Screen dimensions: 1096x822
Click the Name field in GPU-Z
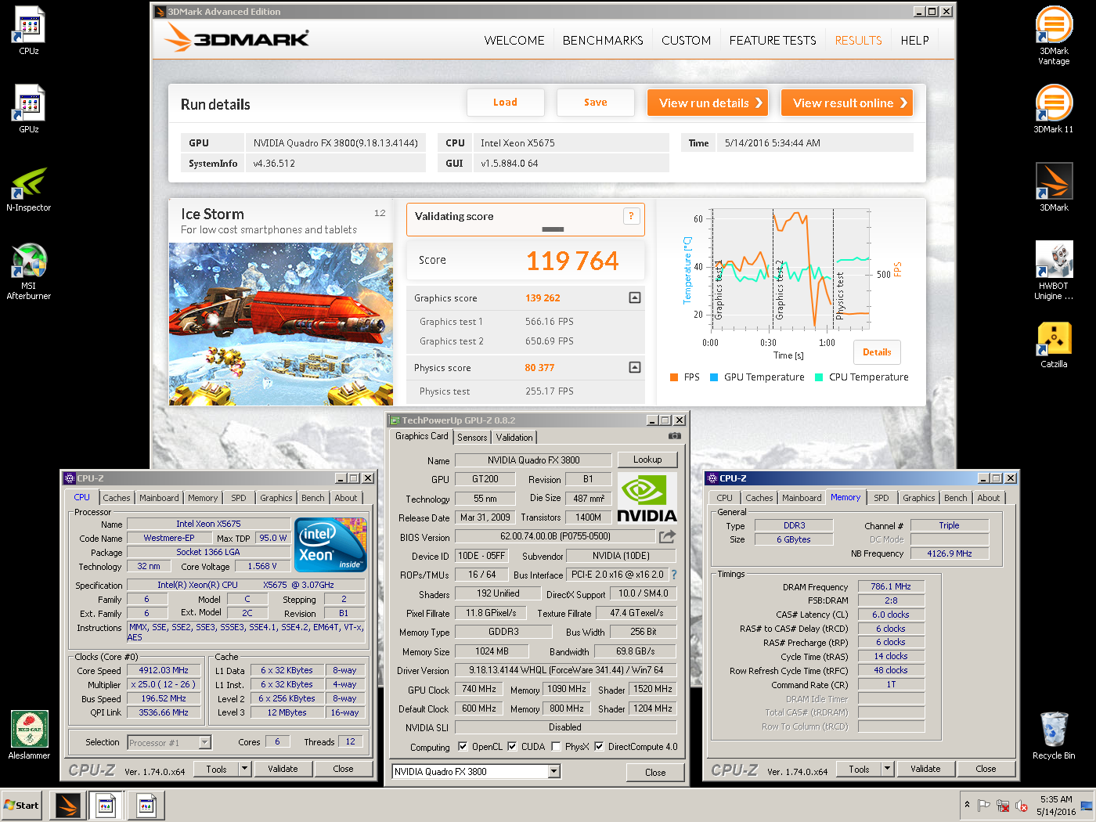(x=533, y=460)
